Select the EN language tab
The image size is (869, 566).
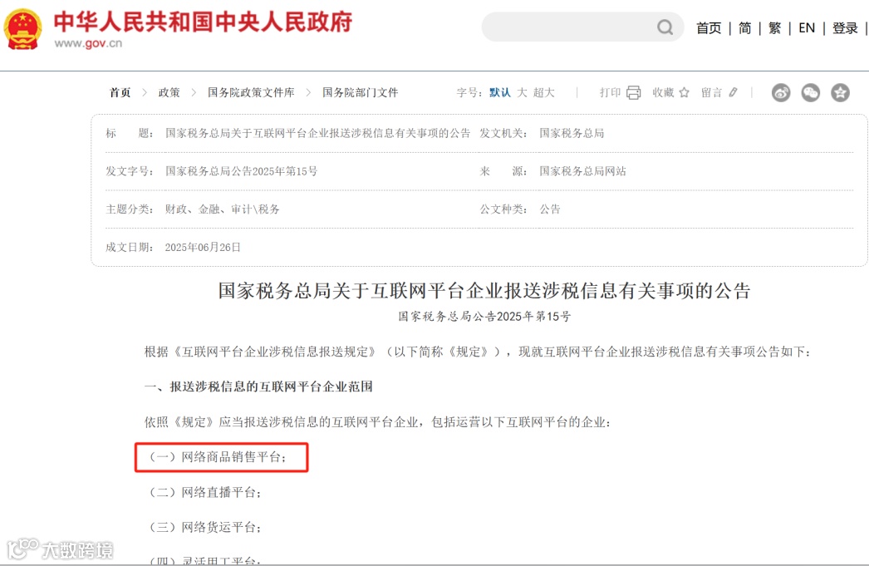point(805,27)
